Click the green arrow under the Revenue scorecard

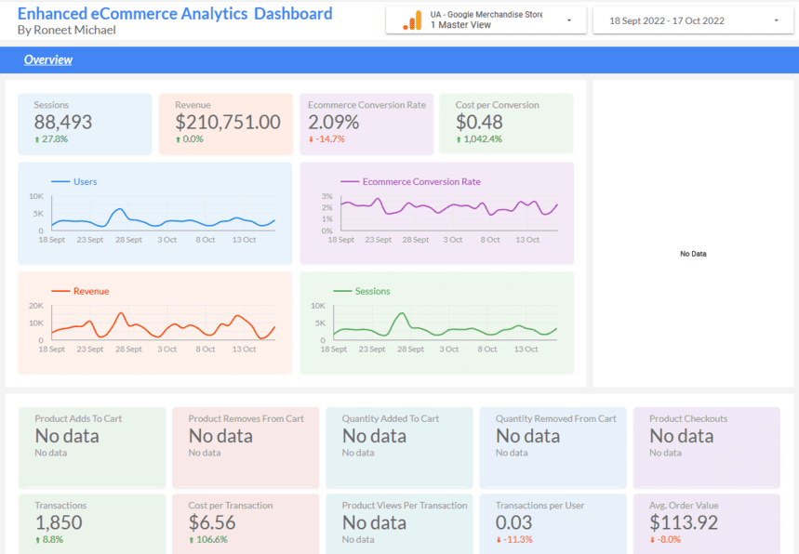[x=178, y=139]
